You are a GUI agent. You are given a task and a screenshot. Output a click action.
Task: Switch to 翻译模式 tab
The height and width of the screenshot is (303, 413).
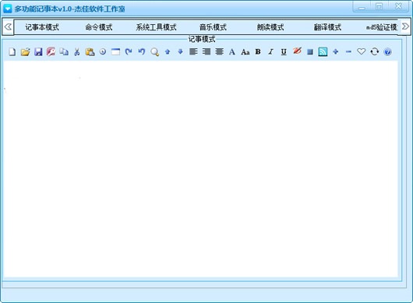327,27
